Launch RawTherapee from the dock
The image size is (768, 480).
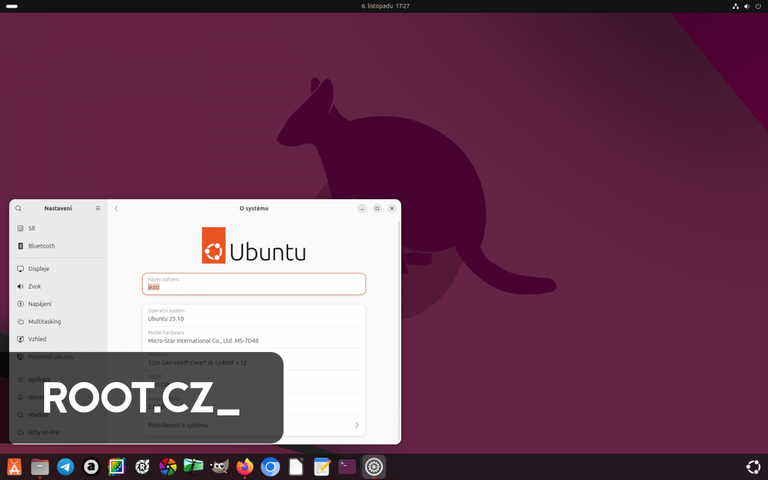pyautogui.click(x=142, y=467)
